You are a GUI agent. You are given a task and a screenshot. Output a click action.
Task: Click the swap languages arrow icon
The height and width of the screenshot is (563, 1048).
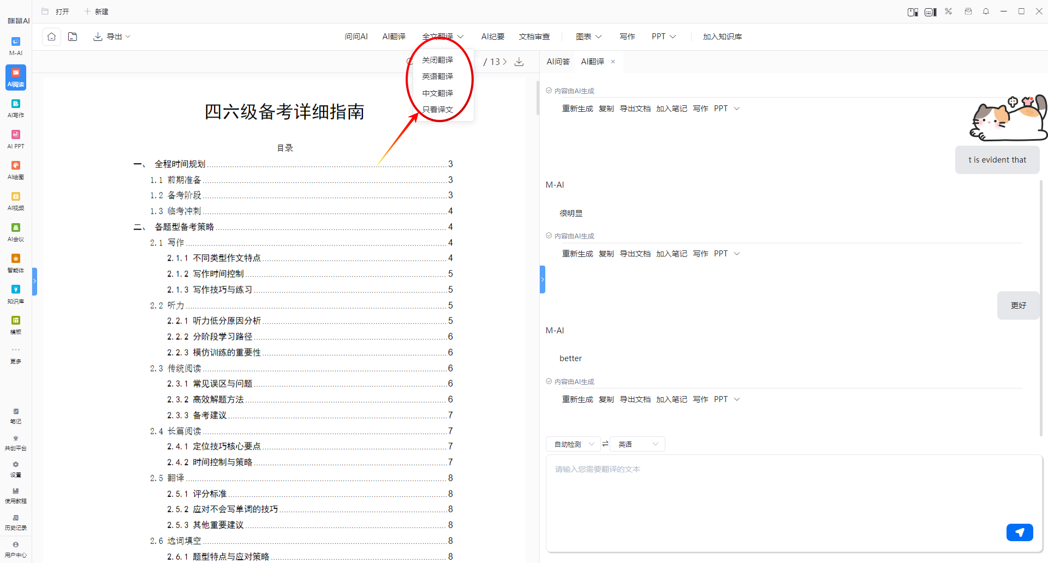pyautogui.click(x=605, y=444)
